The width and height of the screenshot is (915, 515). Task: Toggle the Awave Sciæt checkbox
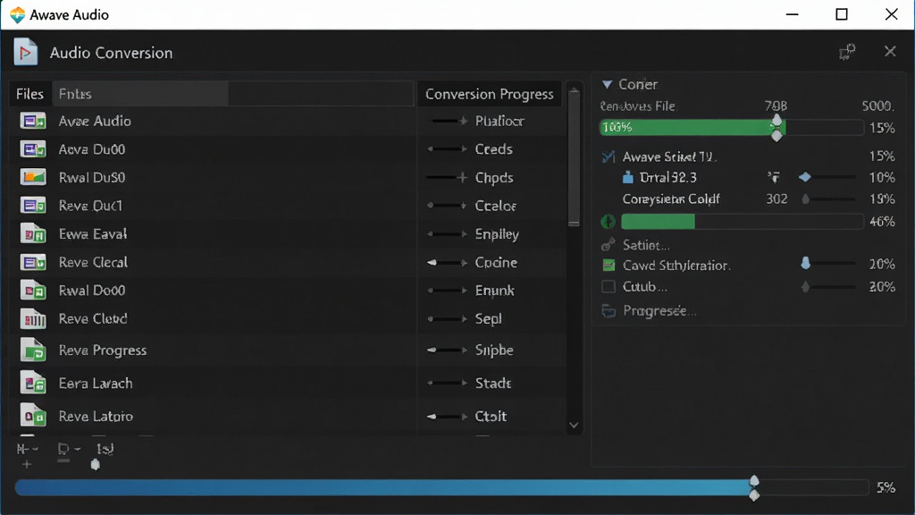coord(608,156)
